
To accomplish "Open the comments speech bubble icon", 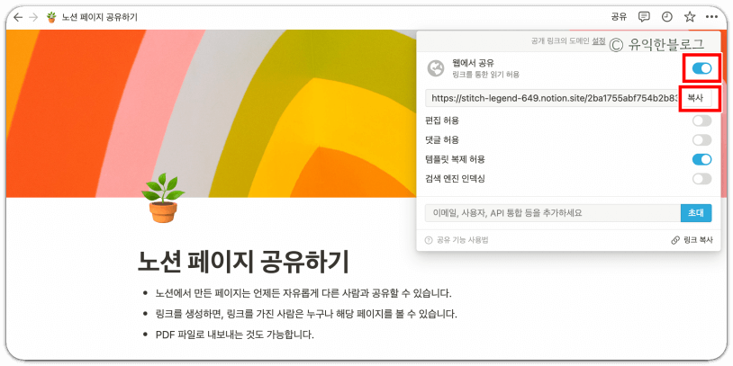I will pyautogui.click(x=644, y=17).
